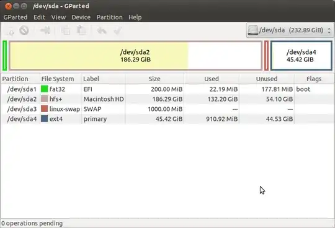Open the /dev/sda device selector dropdown
Image resolution: width=335 pixels, height=228 pixels.
(290, 30)
